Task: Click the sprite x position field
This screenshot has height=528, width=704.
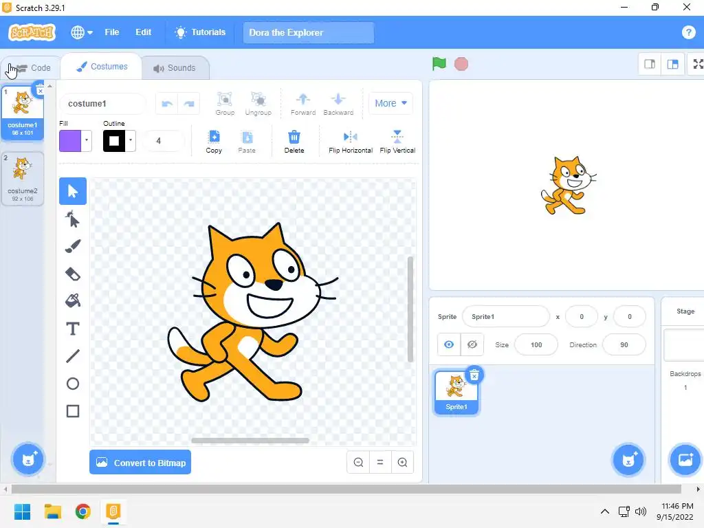Action: tap(582, 316)
